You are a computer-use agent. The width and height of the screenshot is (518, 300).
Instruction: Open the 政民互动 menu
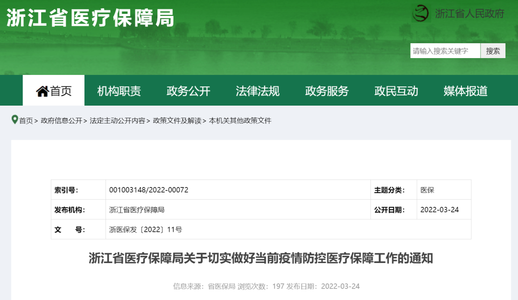(x=396, y=91)
